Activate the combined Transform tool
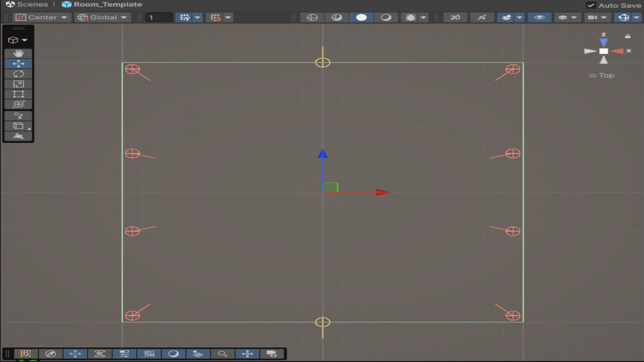Image resolution: width=644 pixels, height=362 pixels. tap(18, 104)
